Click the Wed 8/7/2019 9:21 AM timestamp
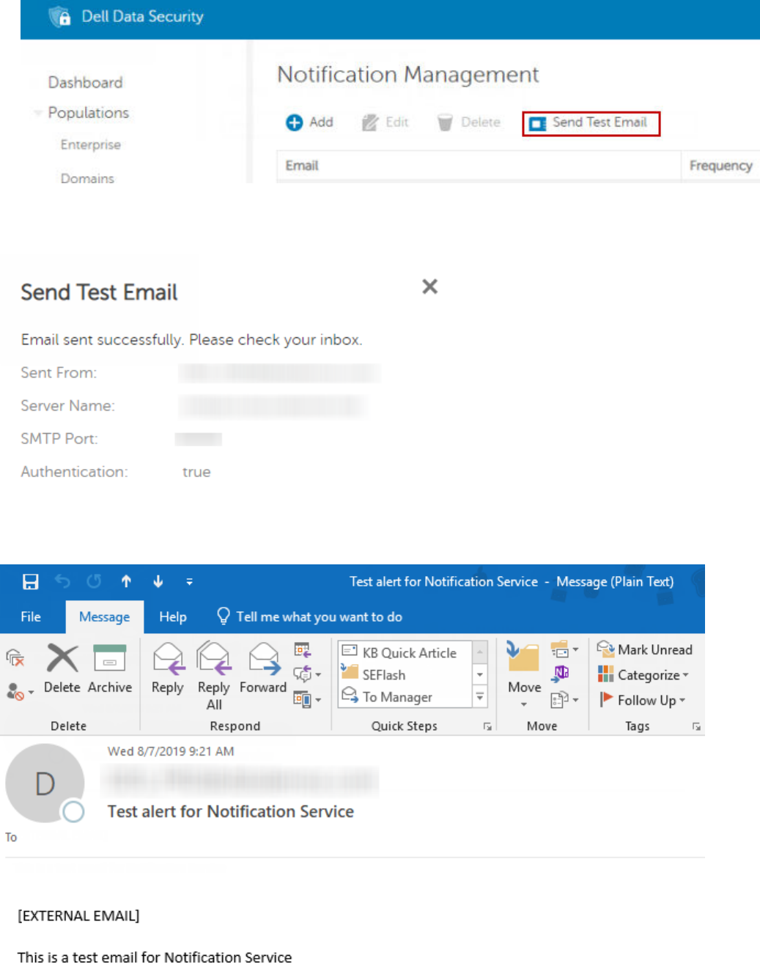Screen dimensions: 760x977 (171, 751)
